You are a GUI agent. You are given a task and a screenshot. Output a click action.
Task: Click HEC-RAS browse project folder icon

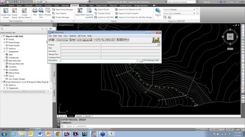point(158,45)
